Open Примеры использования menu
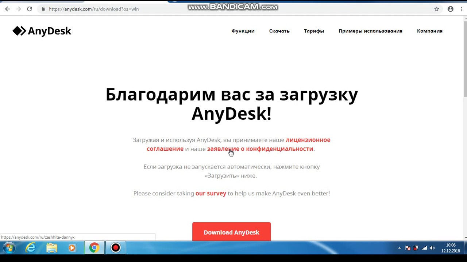Viewport: 467px width, 262px height. [x=370, y=31]
